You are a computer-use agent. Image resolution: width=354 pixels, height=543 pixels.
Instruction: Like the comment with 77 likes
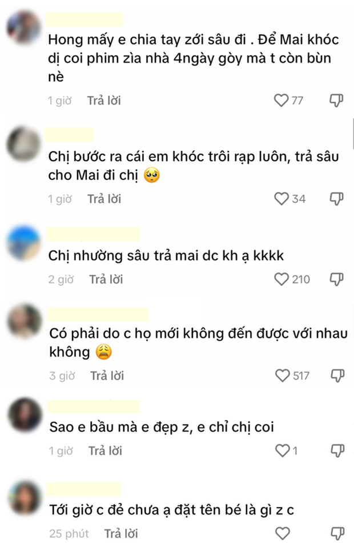click(x=281, y=100)
